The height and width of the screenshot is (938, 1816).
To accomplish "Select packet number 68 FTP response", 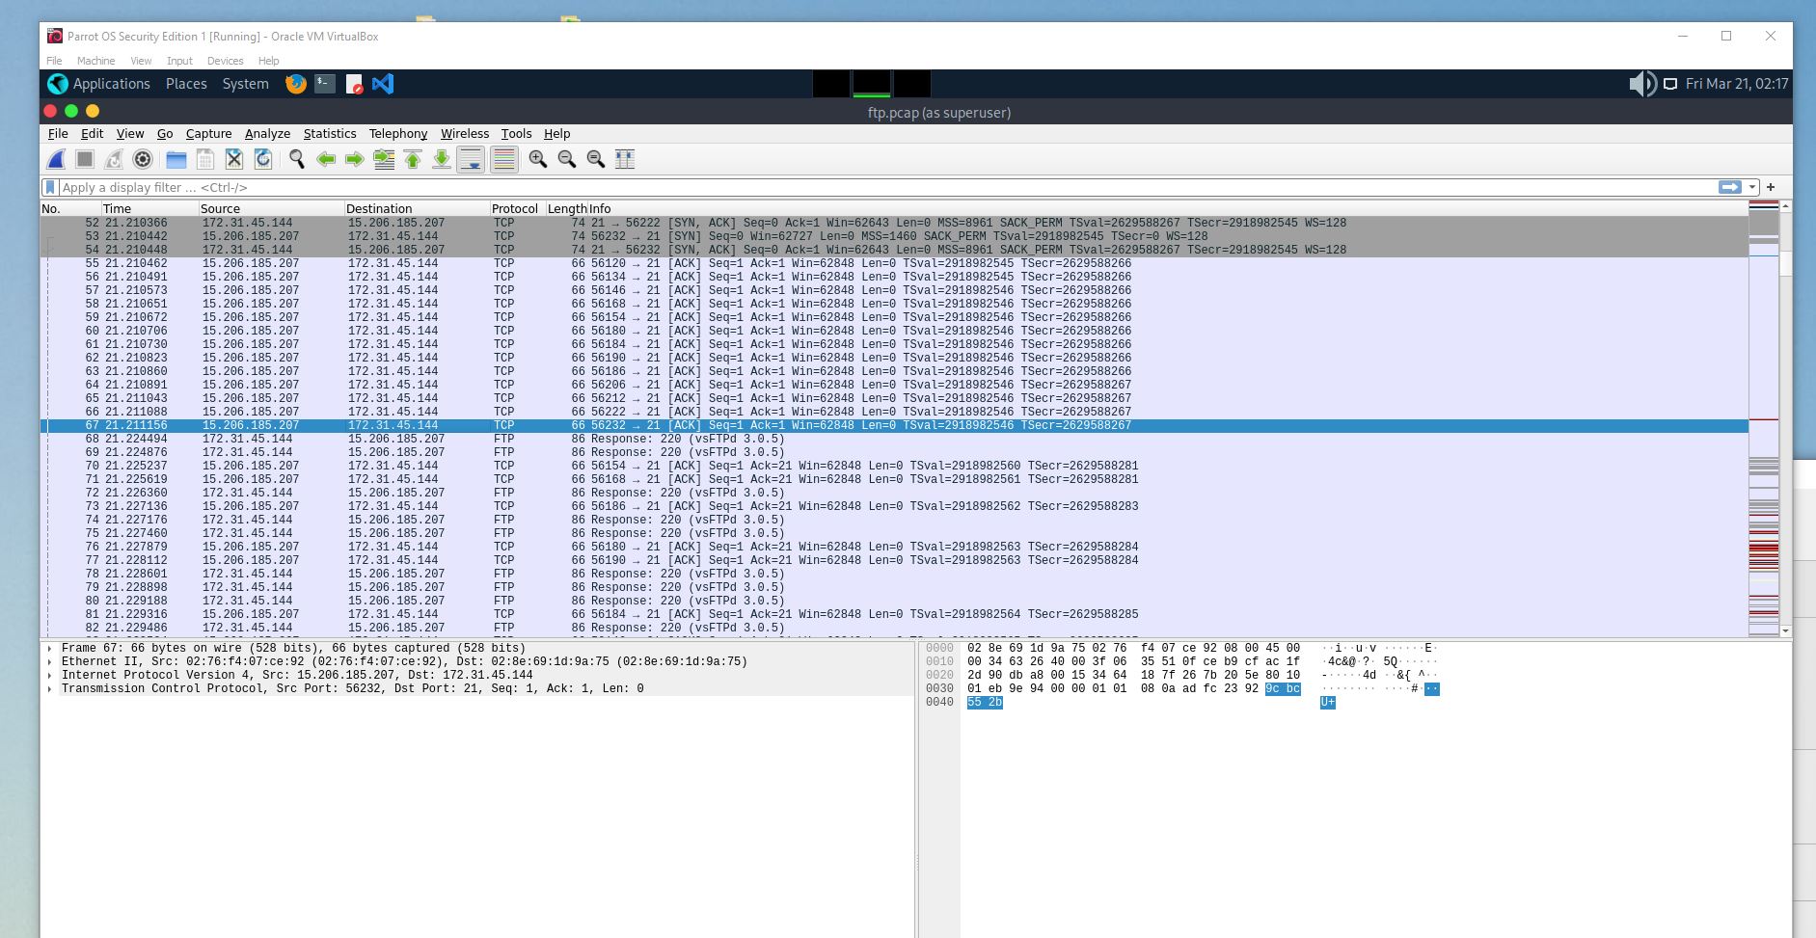I will click(894, 439).
